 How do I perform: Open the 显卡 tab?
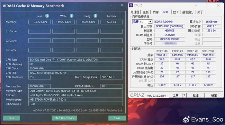[x=175, y=12]
